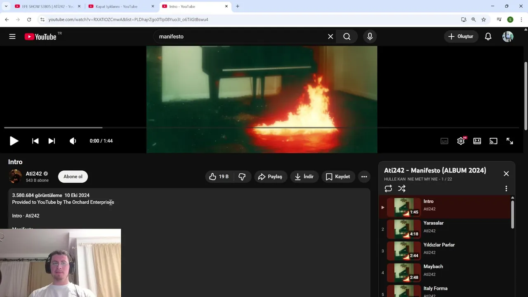Bookmark this page with the star
Screen dimensions: 528x297
coord(483,19)
